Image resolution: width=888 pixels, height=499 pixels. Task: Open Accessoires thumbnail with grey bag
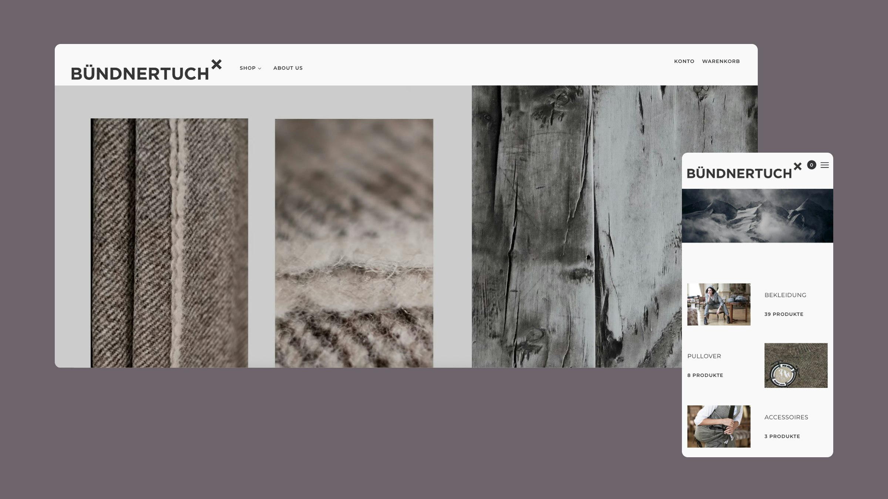(x=719, y=426)
